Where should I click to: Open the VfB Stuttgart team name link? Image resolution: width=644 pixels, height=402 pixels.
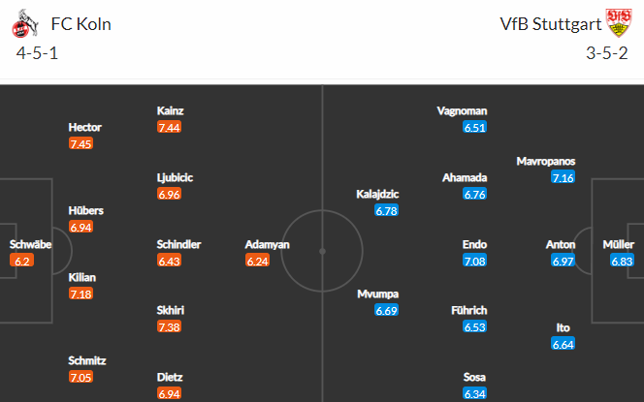point(551,24)
